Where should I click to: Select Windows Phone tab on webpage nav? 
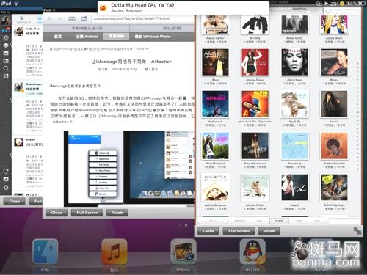point(153,37)
